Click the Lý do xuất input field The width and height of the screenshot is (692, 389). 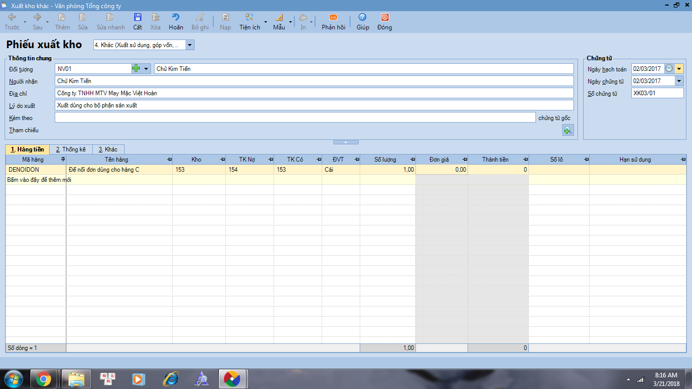(314, 105)
